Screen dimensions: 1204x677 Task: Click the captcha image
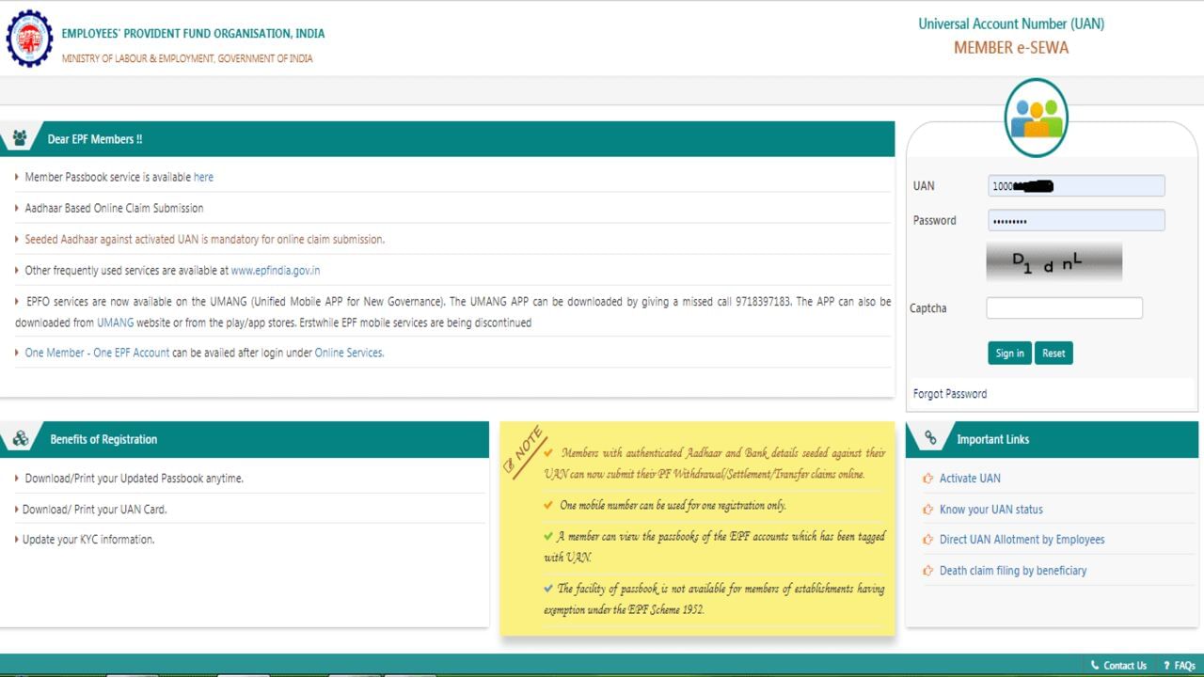[1053, 262]
